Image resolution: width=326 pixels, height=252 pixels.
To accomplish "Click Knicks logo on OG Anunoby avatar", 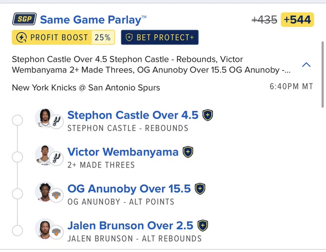I will point(57,195).
